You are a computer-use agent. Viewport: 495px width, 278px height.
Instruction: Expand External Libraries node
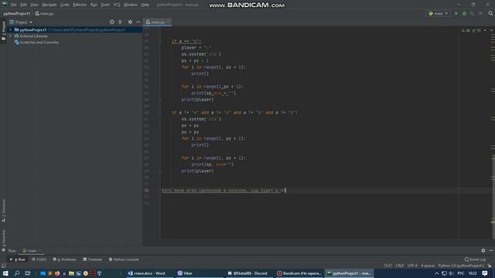[x=10, y=36]
